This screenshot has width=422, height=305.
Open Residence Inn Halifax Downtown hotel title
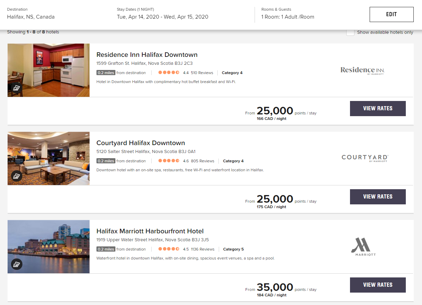[x=147, y=55]
